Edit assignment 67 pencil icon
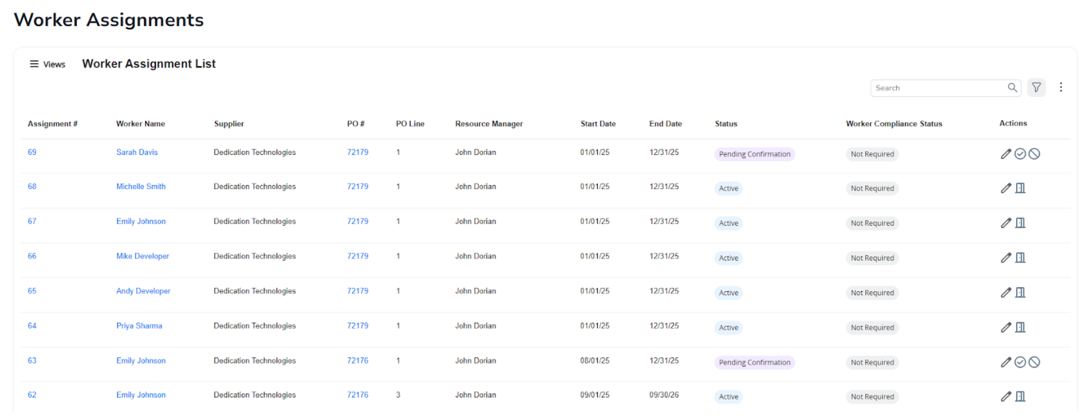This screenshot has height=420, width=1090. [1006, 223]
